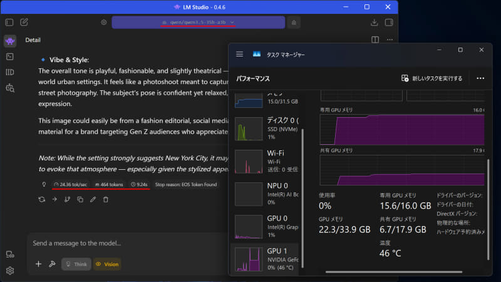This screenshot has height=282, width=501.
Task: Click the Stop reason: EOS Token Found text
Action: click(x=186, y=184)
